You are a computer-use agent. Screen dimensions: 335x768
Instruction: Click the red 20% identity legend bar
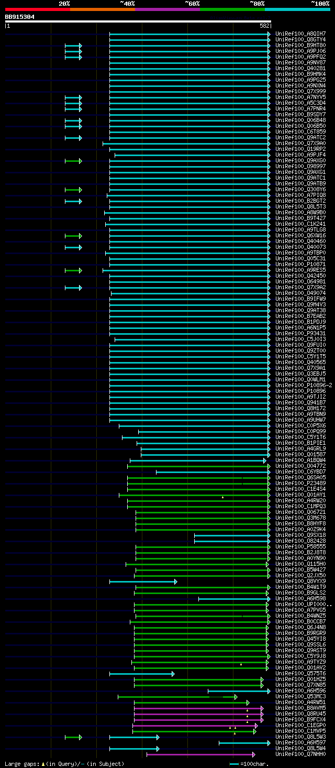(x=38, y=9)
